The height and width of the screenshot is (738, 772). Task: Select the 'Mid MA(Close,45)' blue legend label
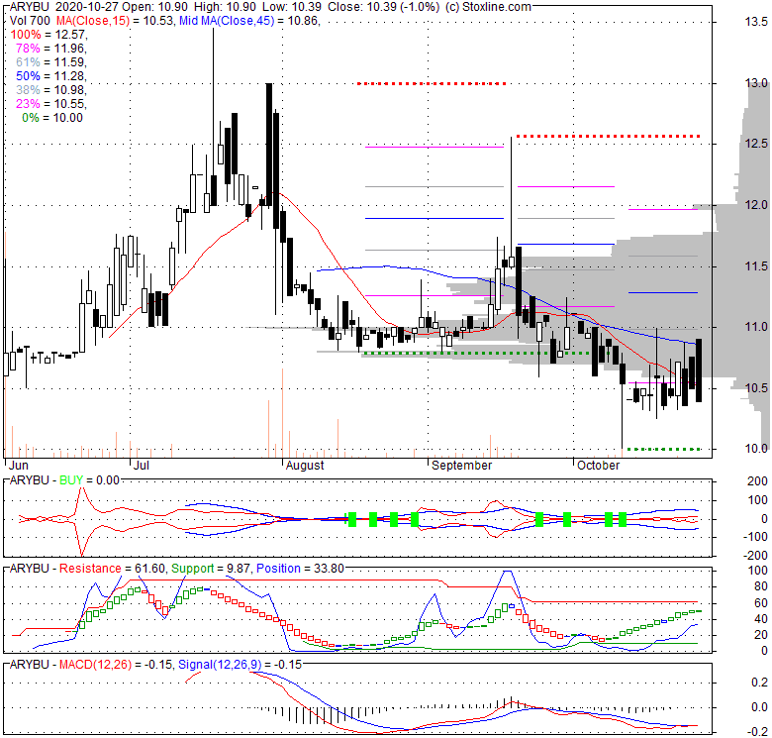pos(227,21)
